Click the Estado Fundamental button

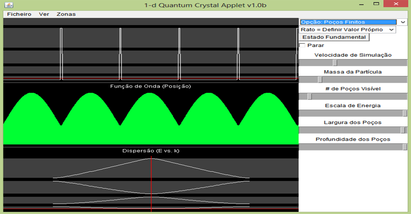tap(334, 37)
